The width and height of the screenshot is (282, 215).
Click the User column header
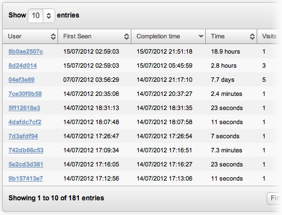point(30,36)
